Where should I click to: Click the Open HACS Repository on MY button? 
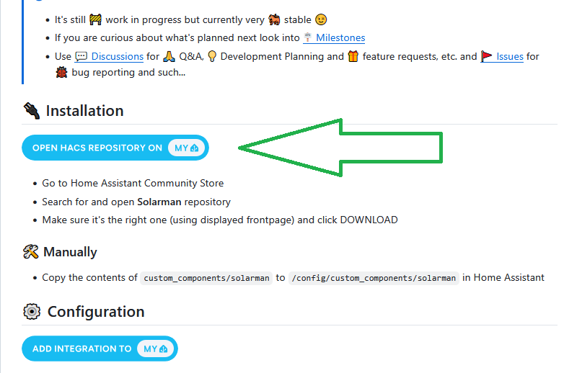115,148
